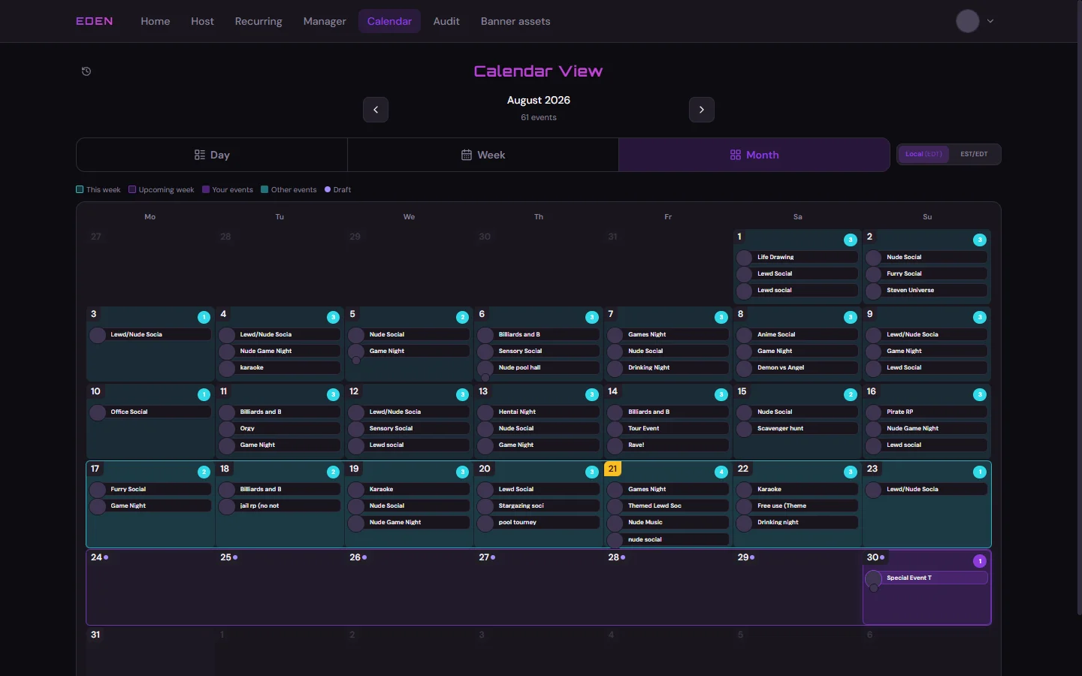This screenshot has height=676, width=1082.
Task: Click host avatar of Orgy event on August 11
Action: pyautogui.click(x=227, y=429)
